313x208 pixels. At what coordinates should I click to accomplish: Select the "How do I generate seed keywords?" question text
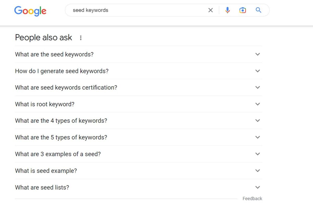62,71
